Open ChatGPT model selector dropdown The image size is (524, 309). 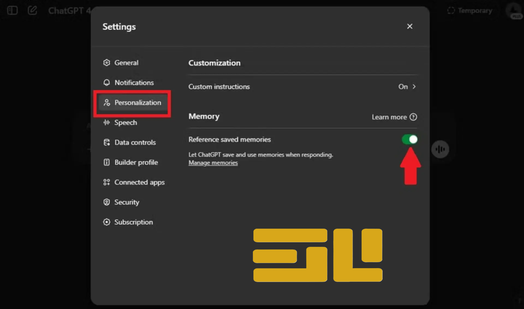pyautogui.click(x=69, y=11)
